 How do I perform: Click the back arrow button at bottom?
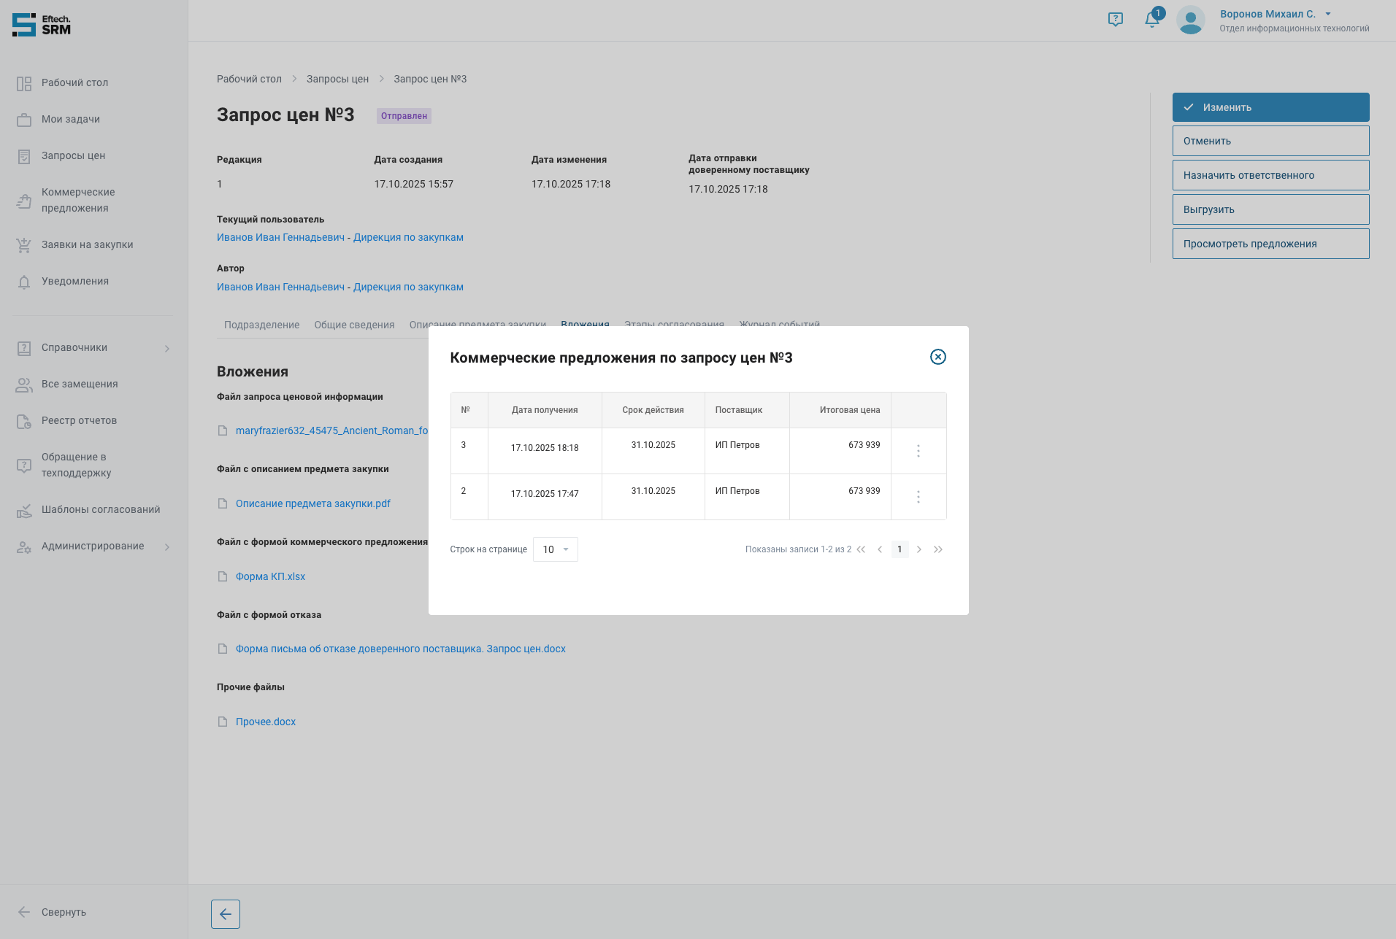[x=225, y=913]
